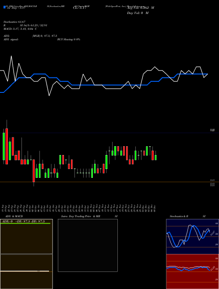Click the green ADX bar under the header
The width and height of the screenshot is (219, 289).
(25, 223)
